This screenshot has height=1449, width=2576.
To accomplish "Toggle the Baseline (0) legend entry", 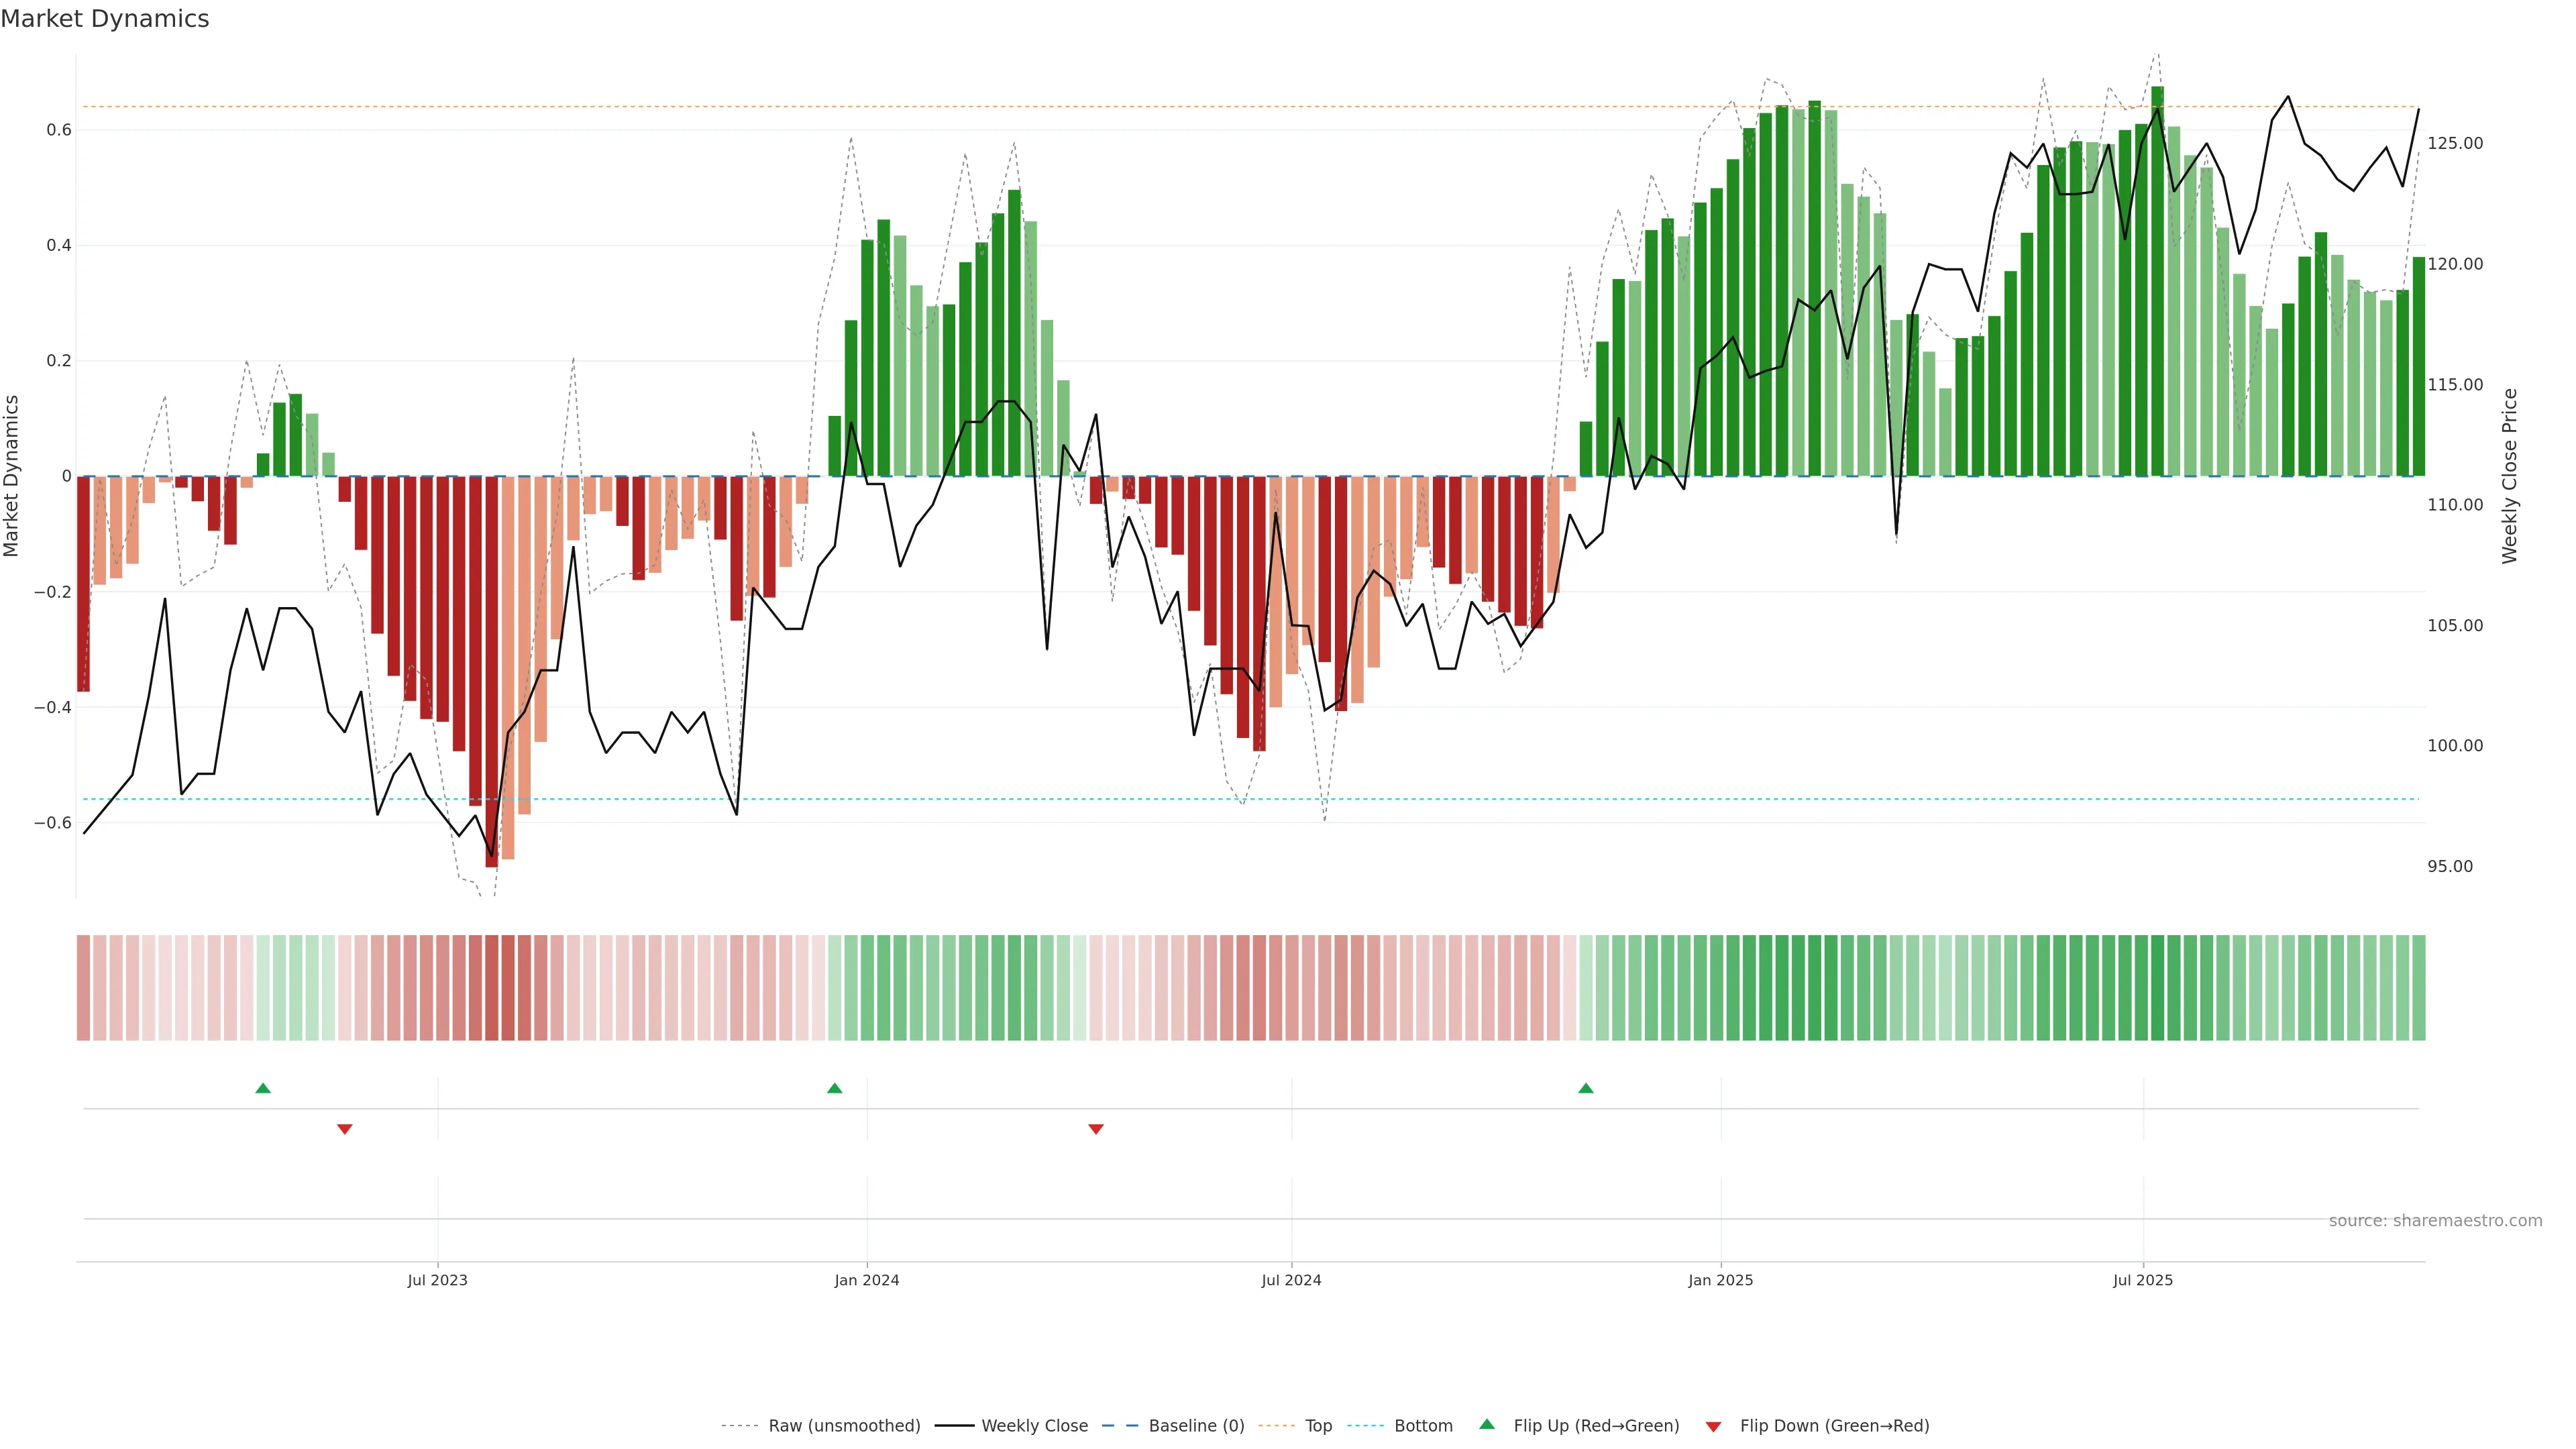I will click(x=1196, y=1426).
